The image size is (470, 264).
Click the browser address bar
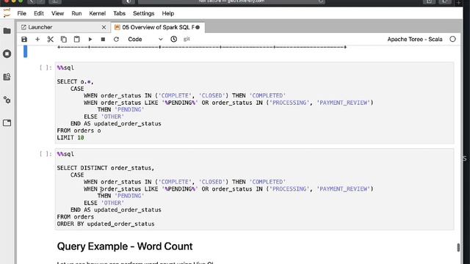[x=231, y=1]
